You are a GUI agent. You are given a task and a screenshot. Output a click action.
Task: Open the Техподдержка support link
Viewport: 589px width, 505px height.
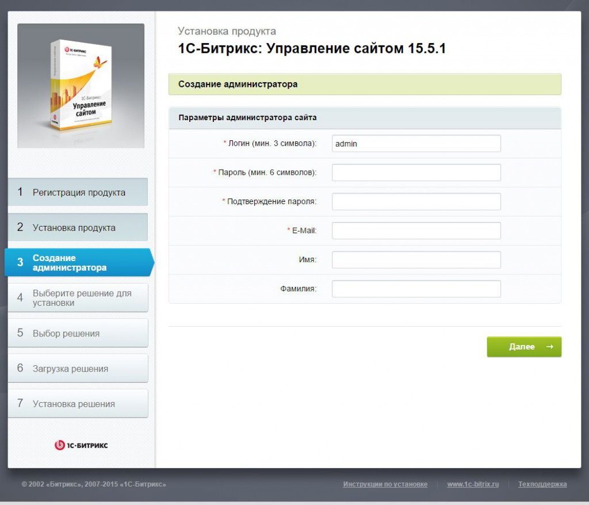pyautogui.click(x=542, y=484)
